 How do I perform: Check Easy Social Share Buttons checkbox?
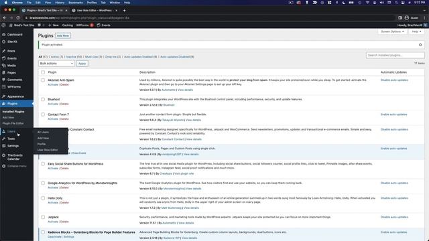click(x=43, y=164)
